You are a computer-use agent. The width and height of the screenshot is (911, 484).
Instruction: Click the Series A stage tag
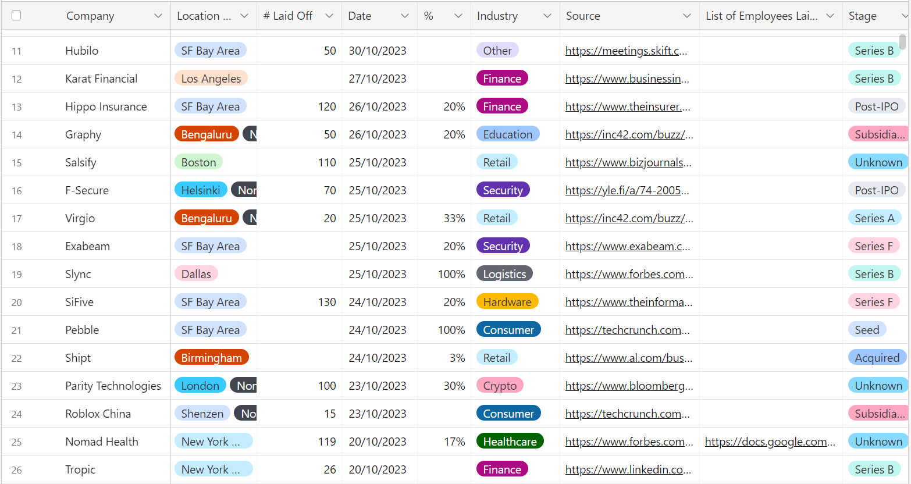(874, 218)
